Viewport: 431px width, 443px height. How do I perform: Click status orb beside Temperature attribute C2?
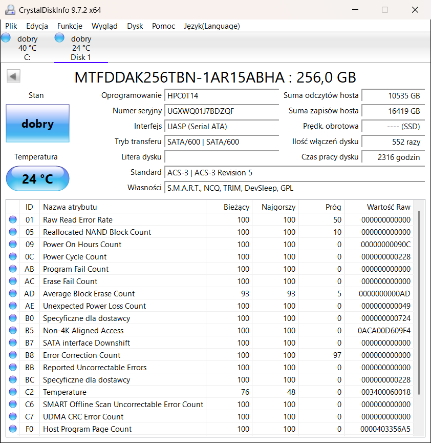pyautogui.click(x=13, y=392)
